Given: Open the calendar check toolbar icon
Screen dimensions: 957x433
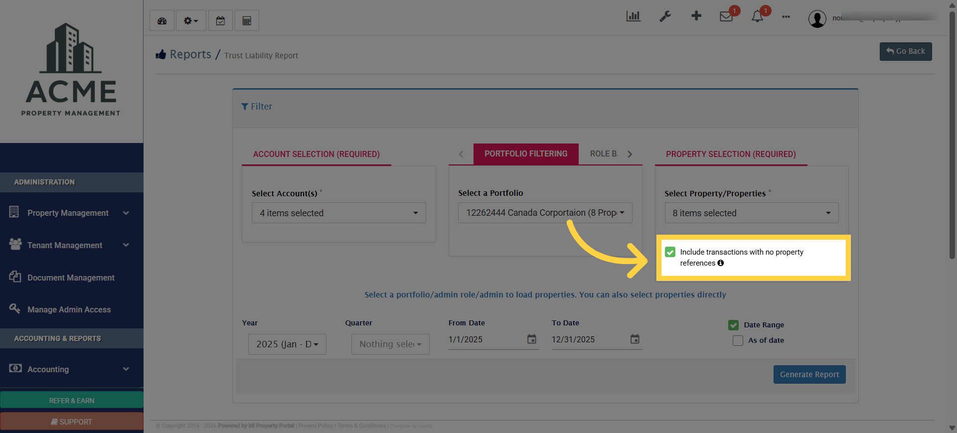Looking at the screenshot, I should (x=220, y=21).
